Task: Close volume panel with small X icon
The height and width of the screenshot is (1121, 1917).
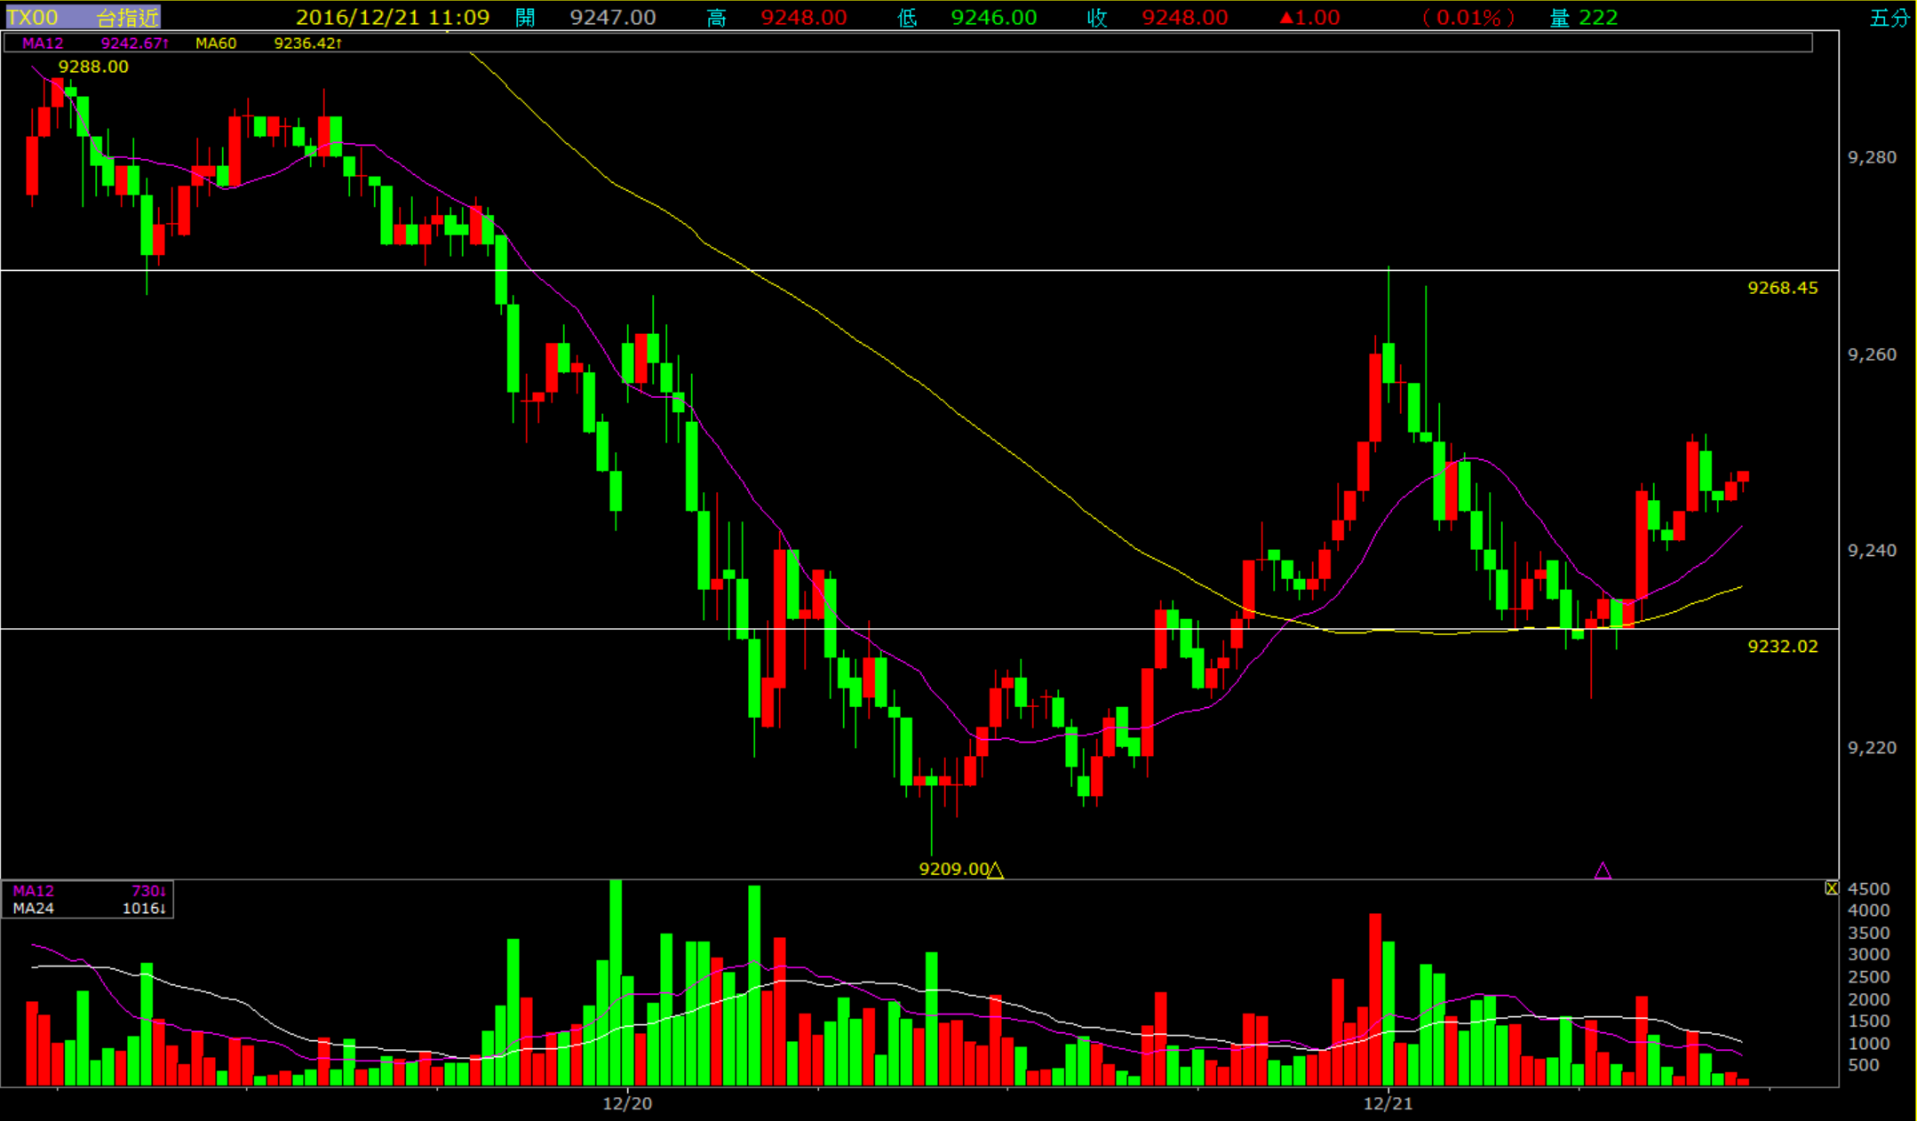Action: click(1832, 888)
